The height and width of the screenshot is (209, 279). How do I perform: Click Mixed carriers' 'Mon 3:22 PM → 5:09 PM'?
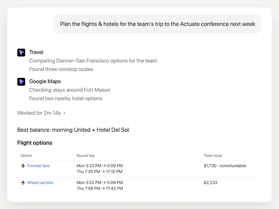100,183
